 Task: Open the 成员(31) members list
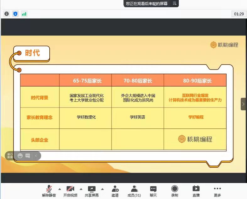point(134,191)
